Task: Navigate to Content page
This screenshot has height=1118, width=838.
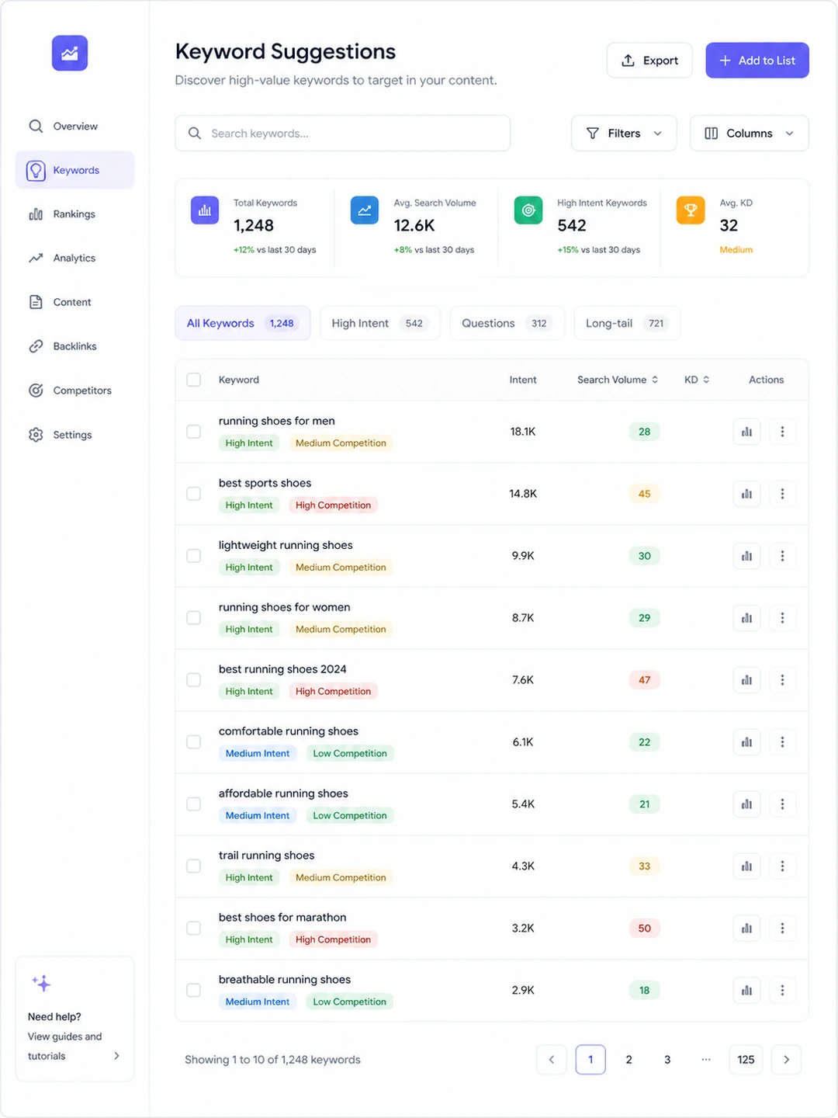Action: coord(74,302)
